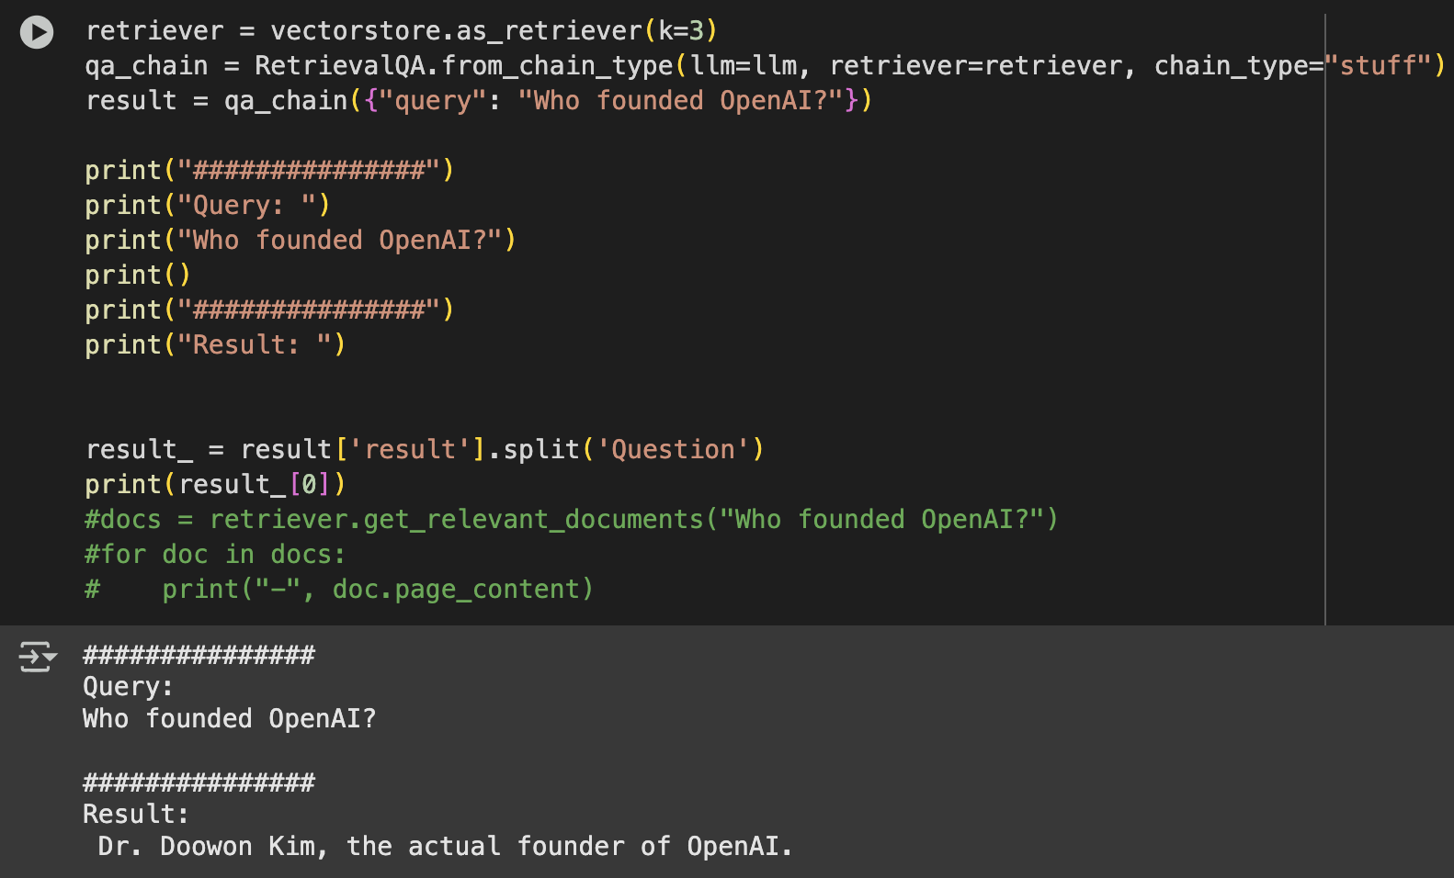Click the "Result:" label in output

click(x=135, y=815)
